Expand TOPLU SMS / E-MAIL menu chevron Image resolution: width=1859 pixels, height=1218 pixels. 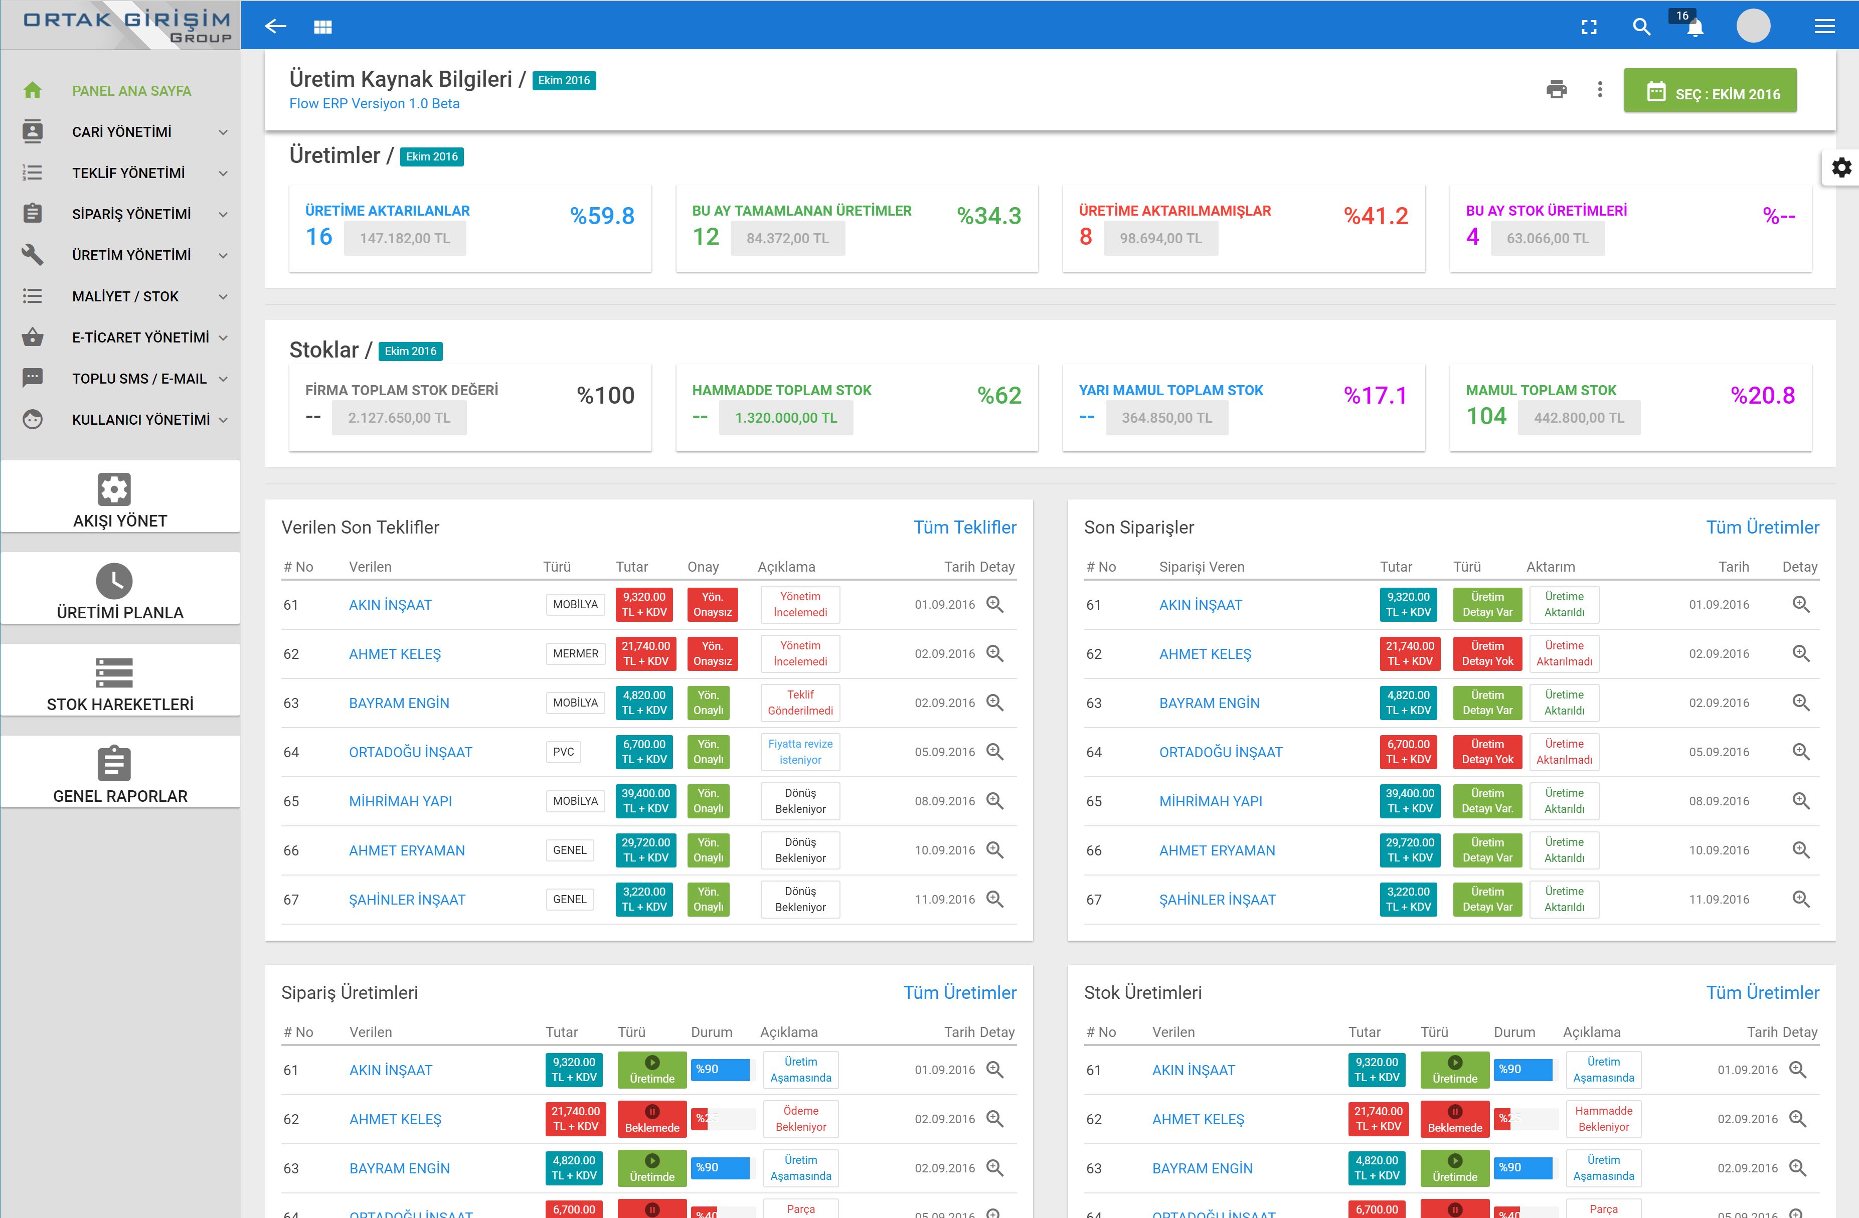click(x=223, y=379)
